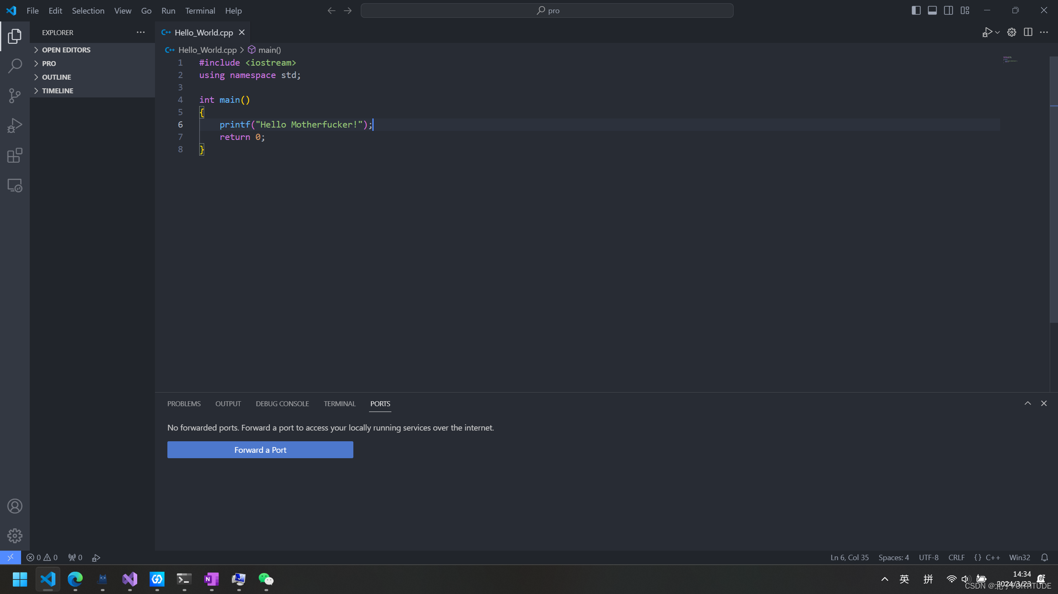Expand the OUTLINE section
1058x594 pixels.
pos(57,77)
